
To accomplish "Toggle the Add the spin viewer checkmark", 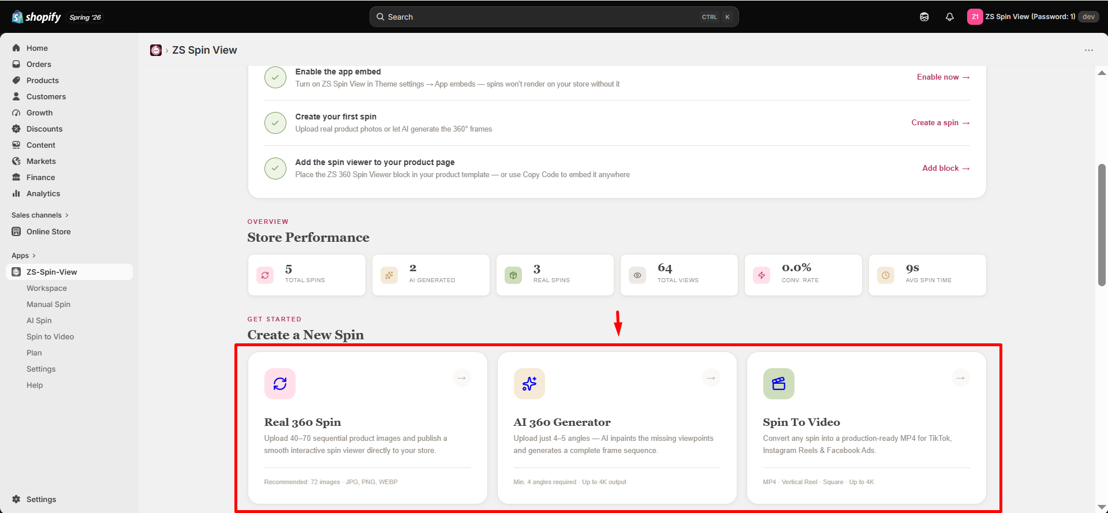I will click(275, 168).
